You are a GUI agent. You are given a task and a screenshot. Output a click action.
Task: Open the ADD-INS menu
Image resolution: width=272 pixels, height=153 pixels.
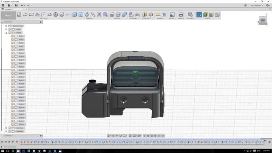[x=190, y=18]
